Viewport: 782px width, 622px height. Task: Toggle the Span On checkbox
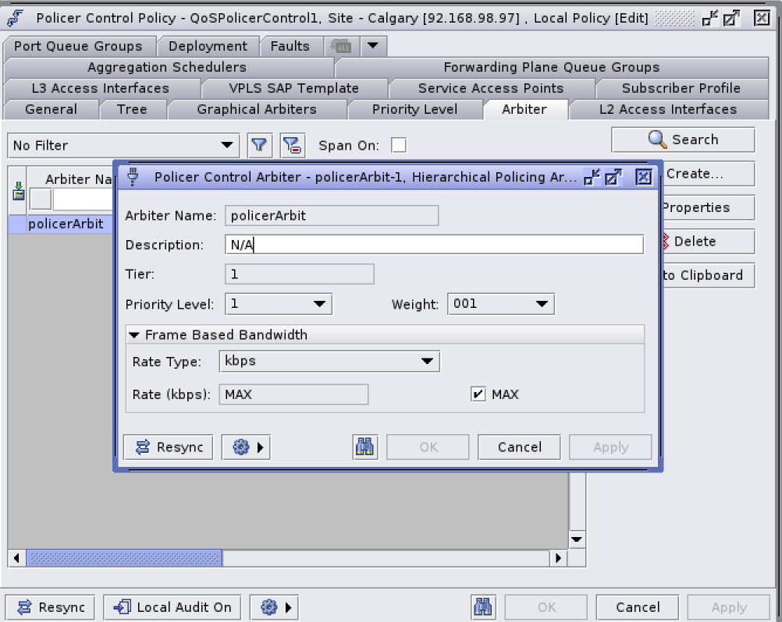398,146
